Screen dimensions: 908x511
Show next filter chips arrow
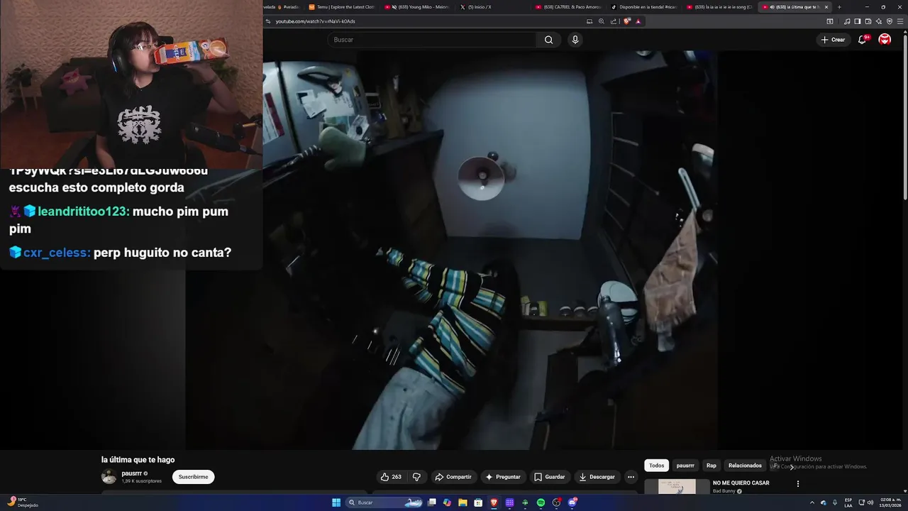pos(792,466)
